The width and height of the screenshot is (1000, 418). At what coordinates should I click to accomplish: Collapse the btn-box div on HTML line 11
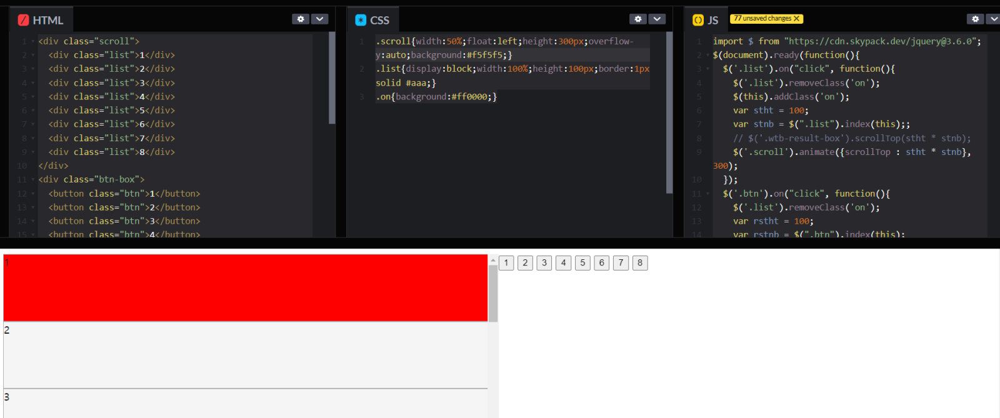point(32,180)
